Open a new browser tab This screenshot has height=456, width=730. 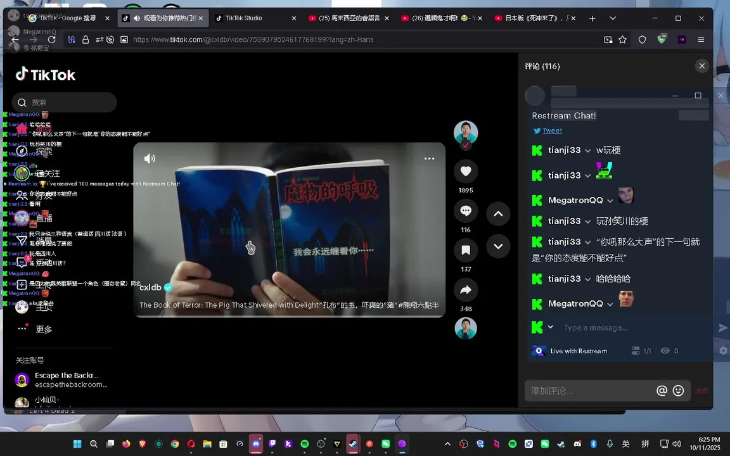tap(592, 18)
